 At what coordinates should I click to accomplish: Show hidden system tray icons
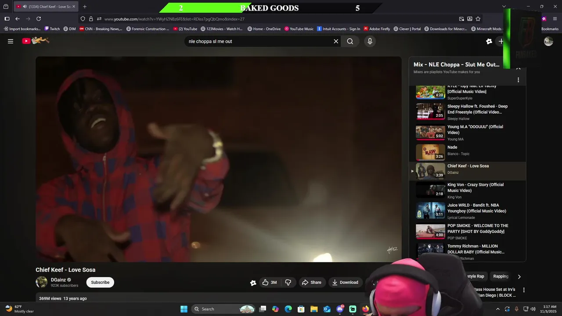pos(497,309)
